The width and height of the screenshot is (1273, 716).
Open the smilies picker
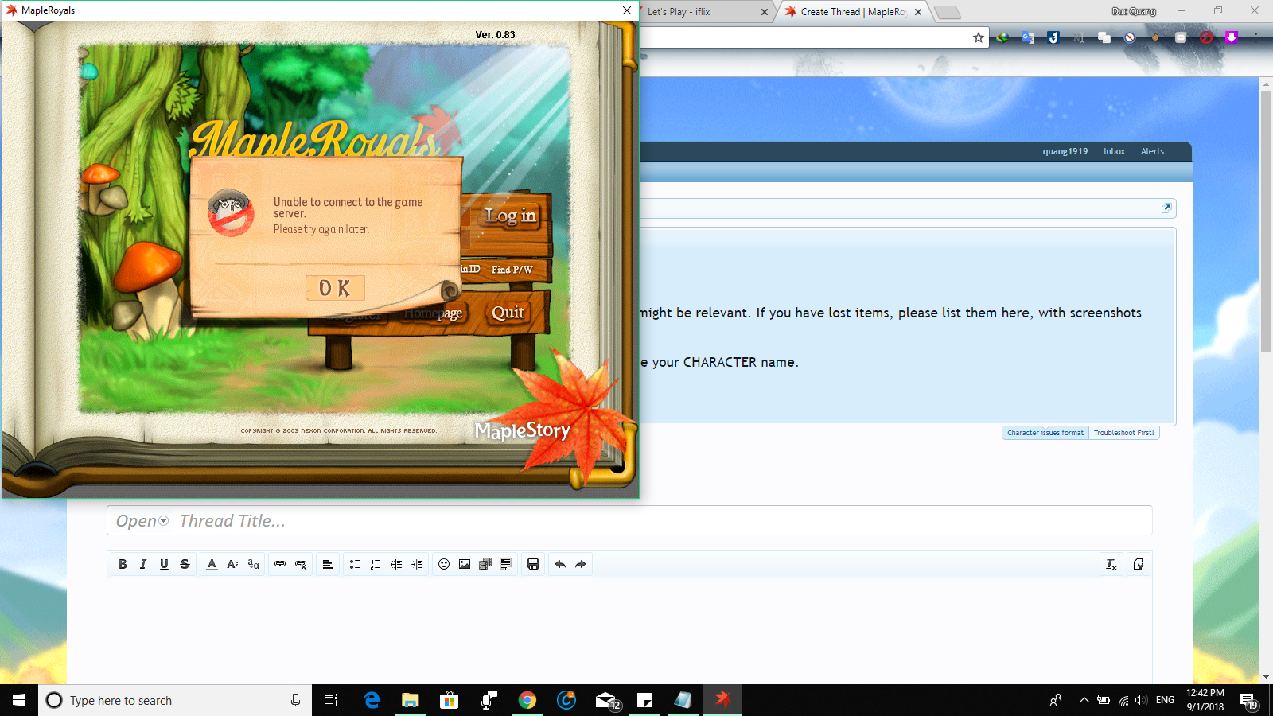pos(444,564)
